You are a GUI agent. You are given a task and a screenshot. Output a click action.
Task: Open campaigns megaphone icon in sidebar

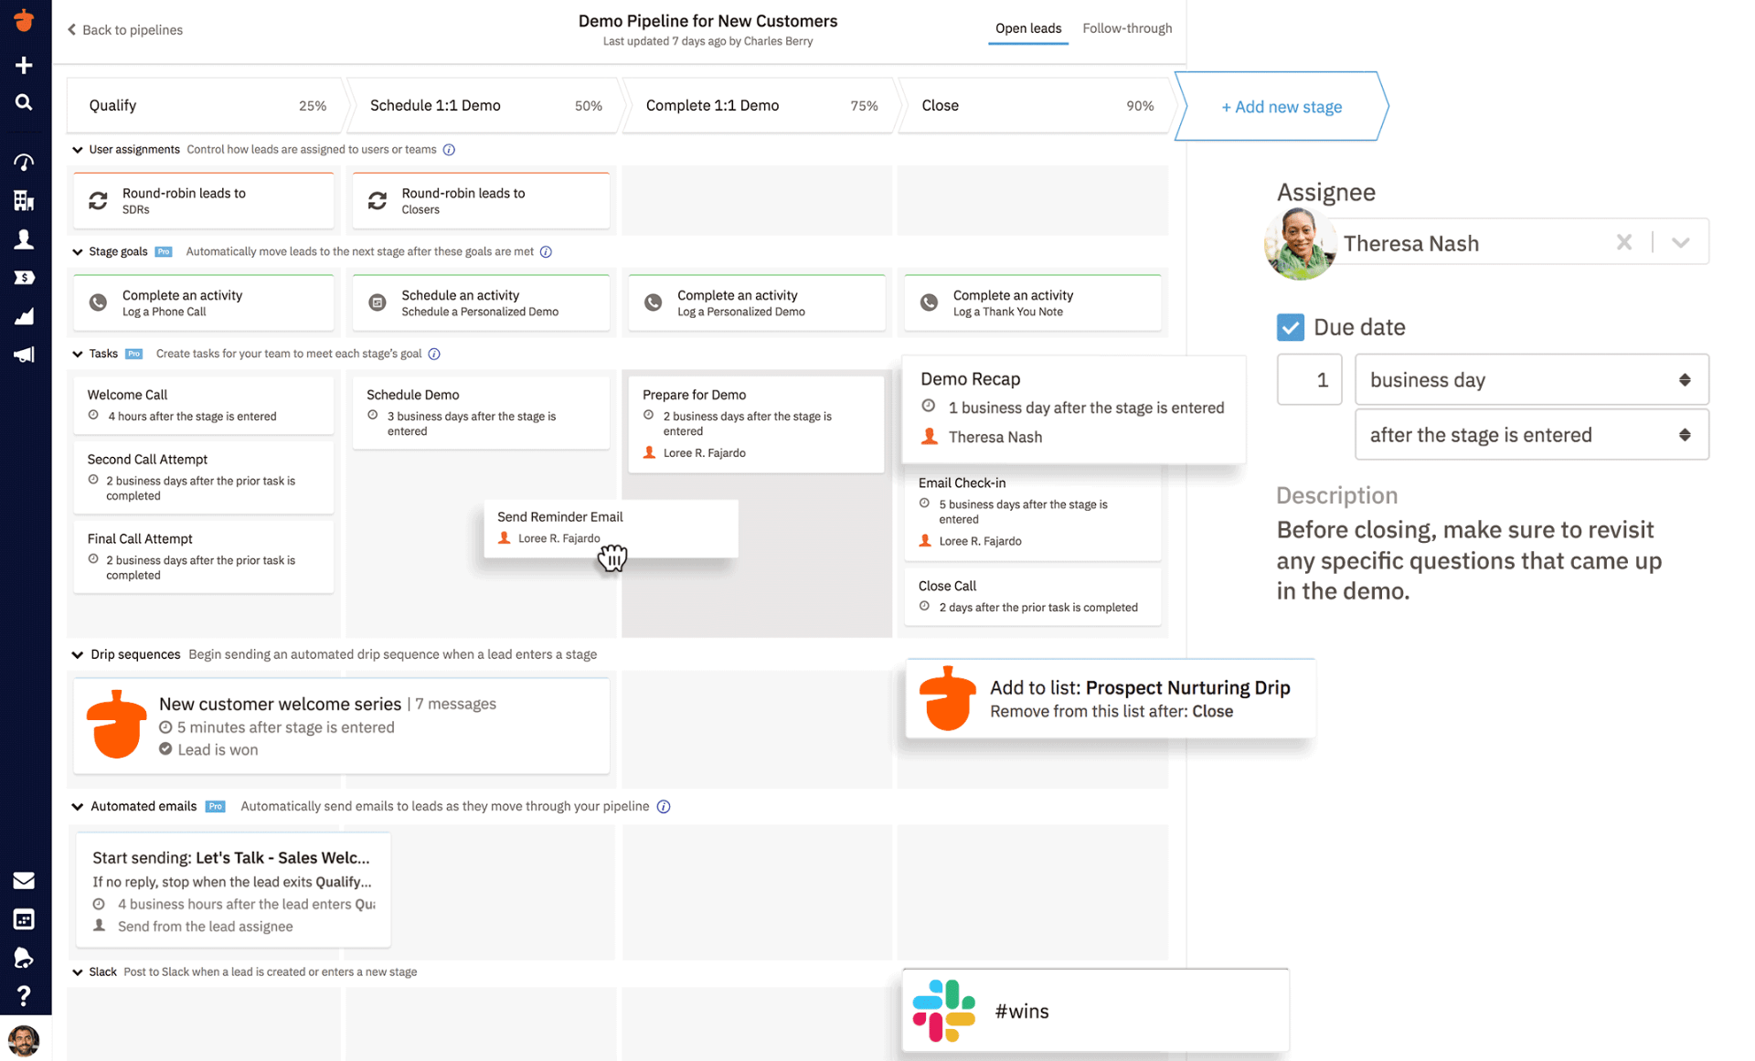pos(24,355)
